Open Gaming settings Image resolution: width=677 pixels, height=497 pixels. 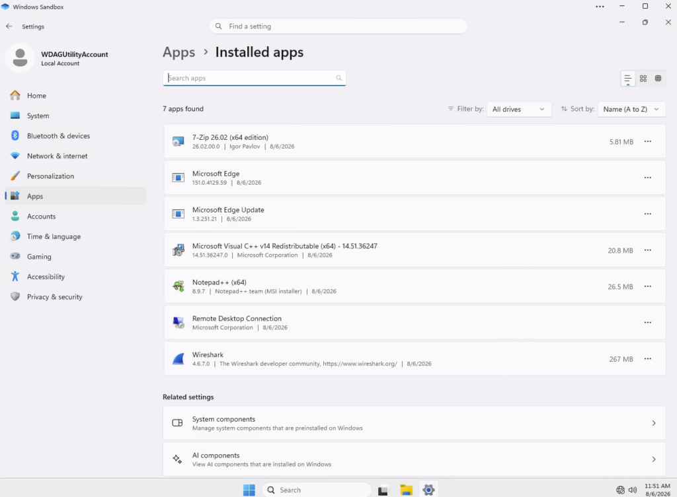pyautogui.click(x=75, y=257)
